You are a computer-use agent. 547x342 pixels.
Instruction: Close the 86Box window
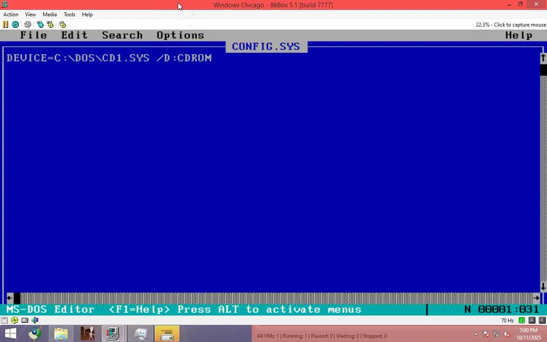pyautogui.click(x=537, y=5)
